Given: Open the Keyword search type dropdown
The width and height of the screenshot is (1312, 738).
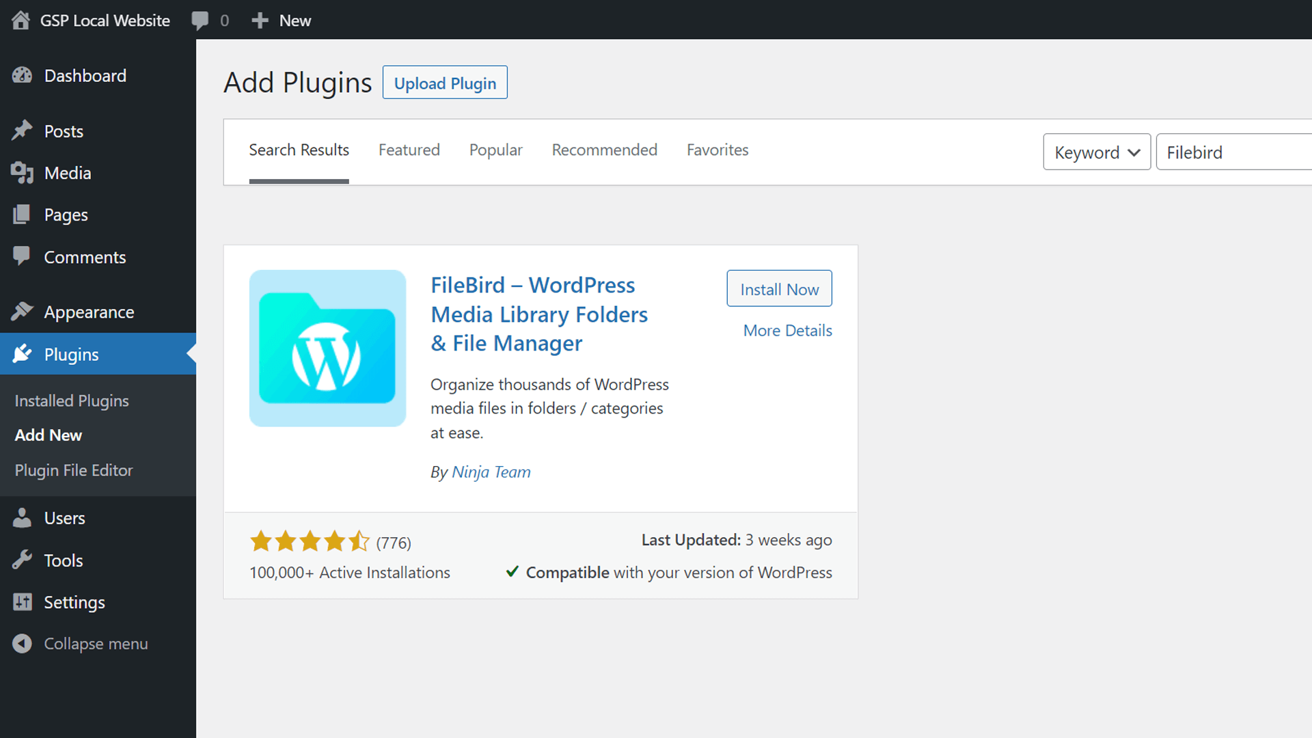Looking at the screenshot, I should tap(1096, 152).
